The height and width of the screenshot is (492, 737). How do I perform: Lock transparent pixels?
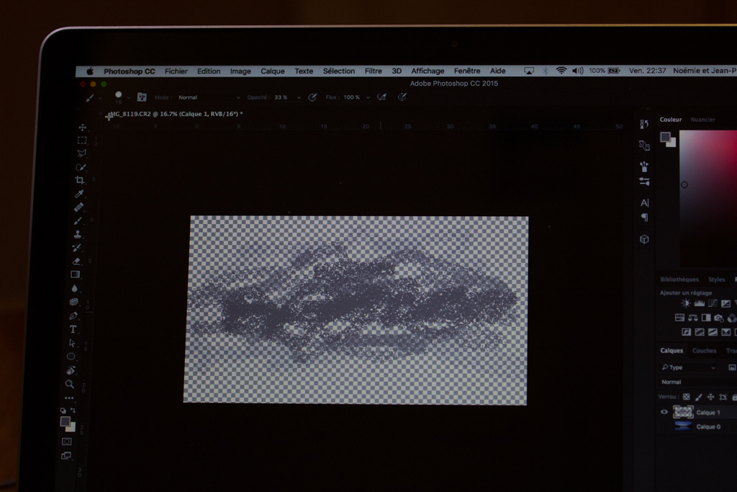[686, 397]
